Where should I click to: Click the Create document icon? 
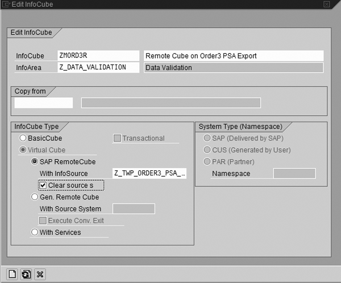13,274
